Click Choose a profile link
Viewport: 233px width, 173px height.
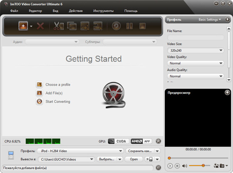pos(58,85)
